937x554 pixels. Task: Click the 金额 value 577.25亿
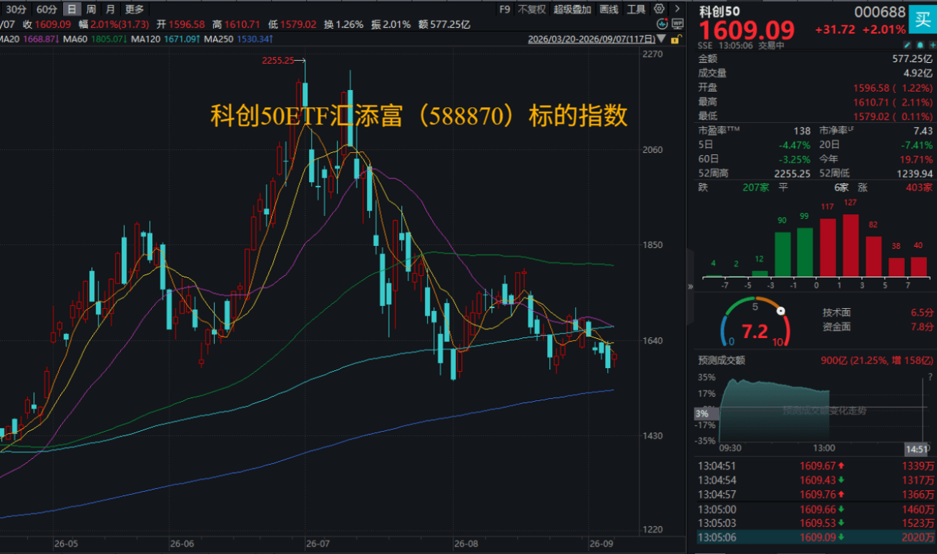911,59
